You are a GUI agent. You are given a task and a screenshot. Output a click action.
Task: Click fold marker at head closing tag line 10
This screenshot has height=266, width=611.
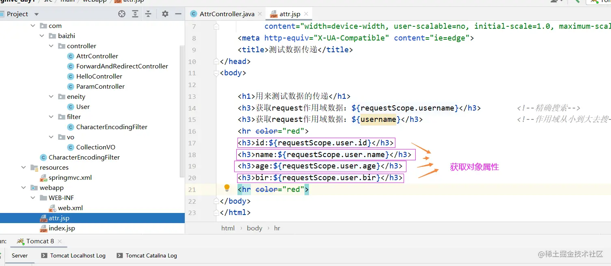(216, 61)
